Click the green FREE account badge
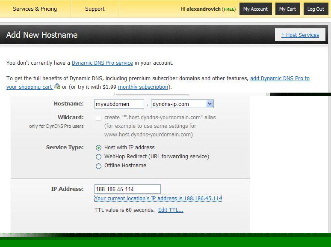Viewport: 331px width, 247px height. [229, 9]
